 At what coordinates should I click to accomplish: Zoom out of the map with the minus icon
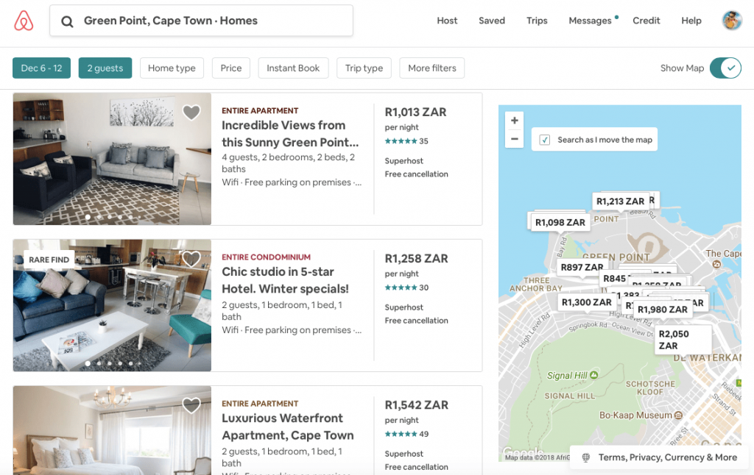coord(514,138)
